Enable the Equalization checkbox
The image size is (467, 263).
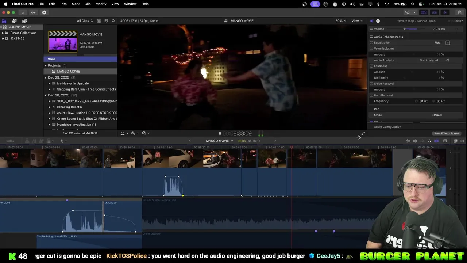(x=371, y=43)
